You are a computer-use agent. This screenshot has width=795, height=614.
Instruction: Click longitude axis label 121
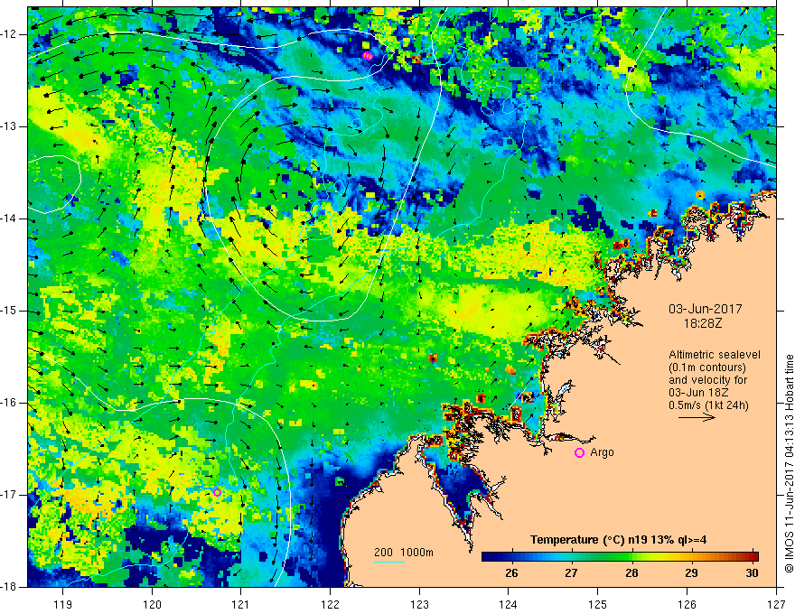[241, 604]
